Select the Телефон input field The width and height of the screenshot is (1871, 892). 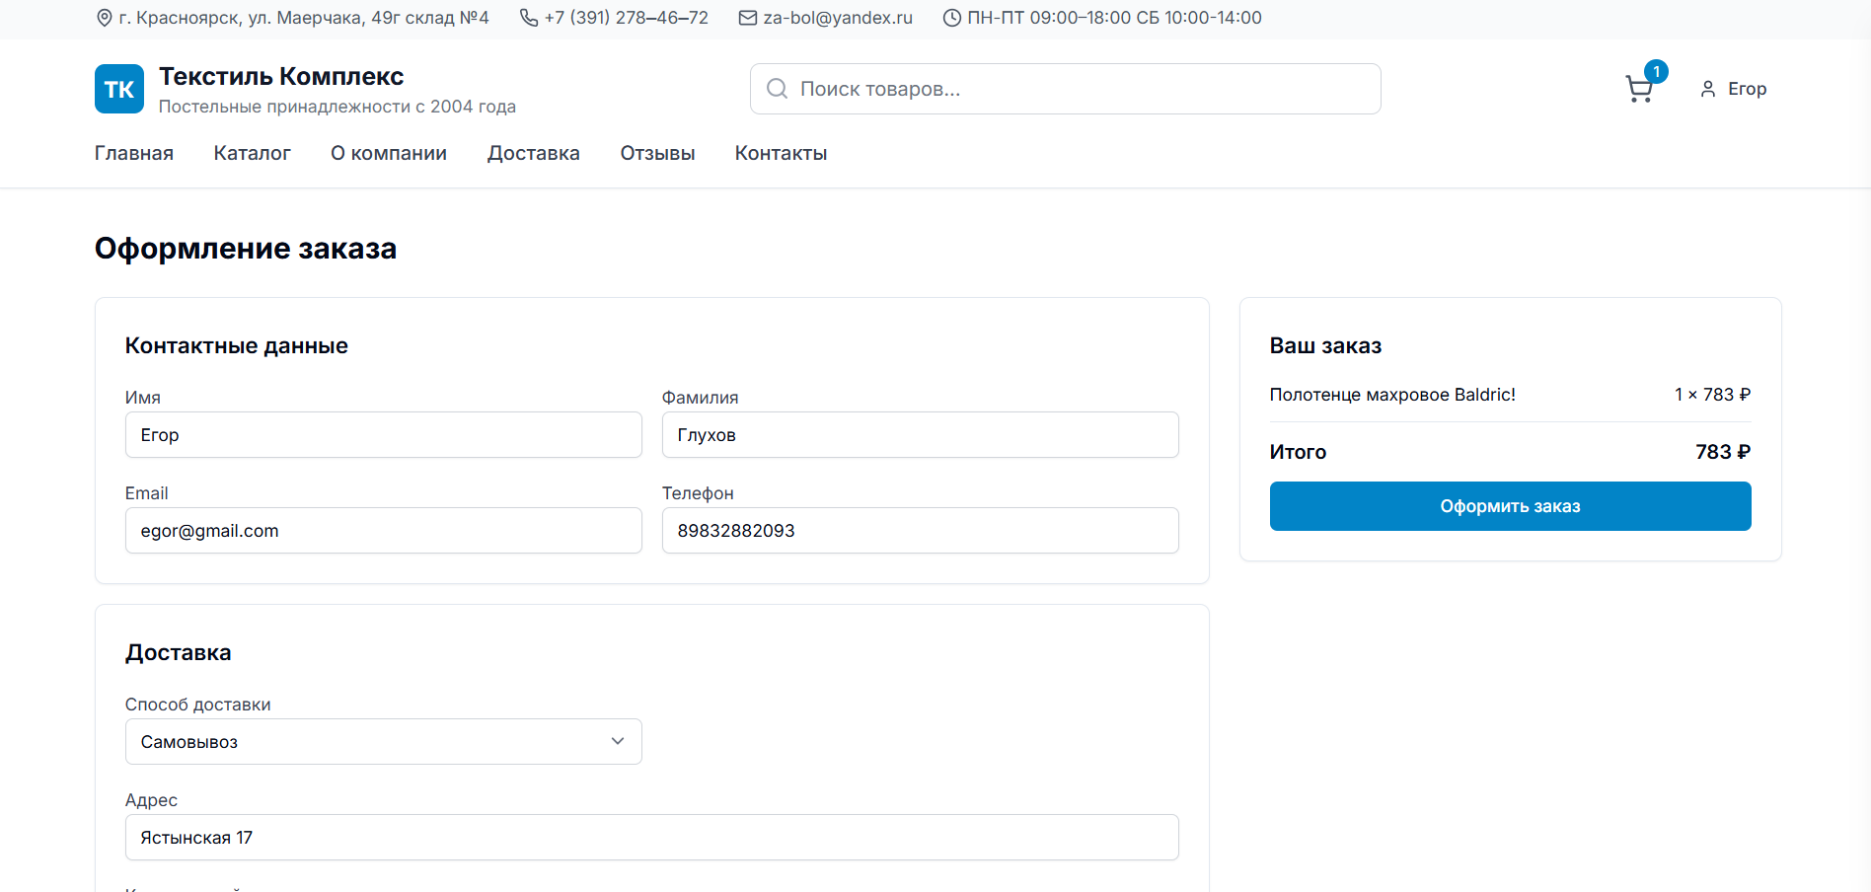(920, 531)
